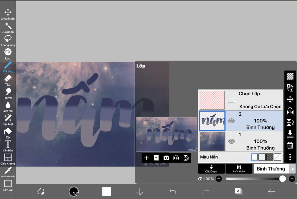Click the canvas preview in Lớp panel
Screen dimensions: 297x199
click(x=166, y=134)
